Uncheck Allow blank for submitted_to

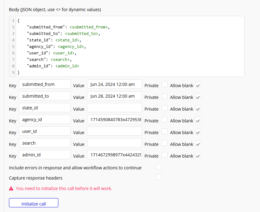[198, 96]
